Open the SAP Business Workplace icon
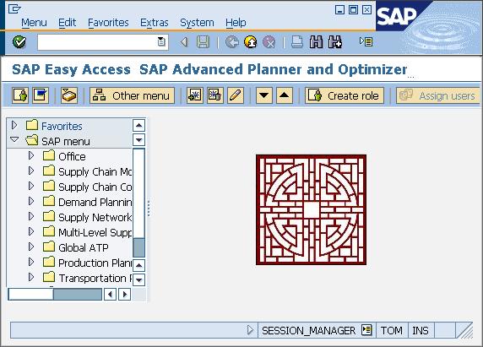Viewport: 483px width, 347px height. point(69,95)
